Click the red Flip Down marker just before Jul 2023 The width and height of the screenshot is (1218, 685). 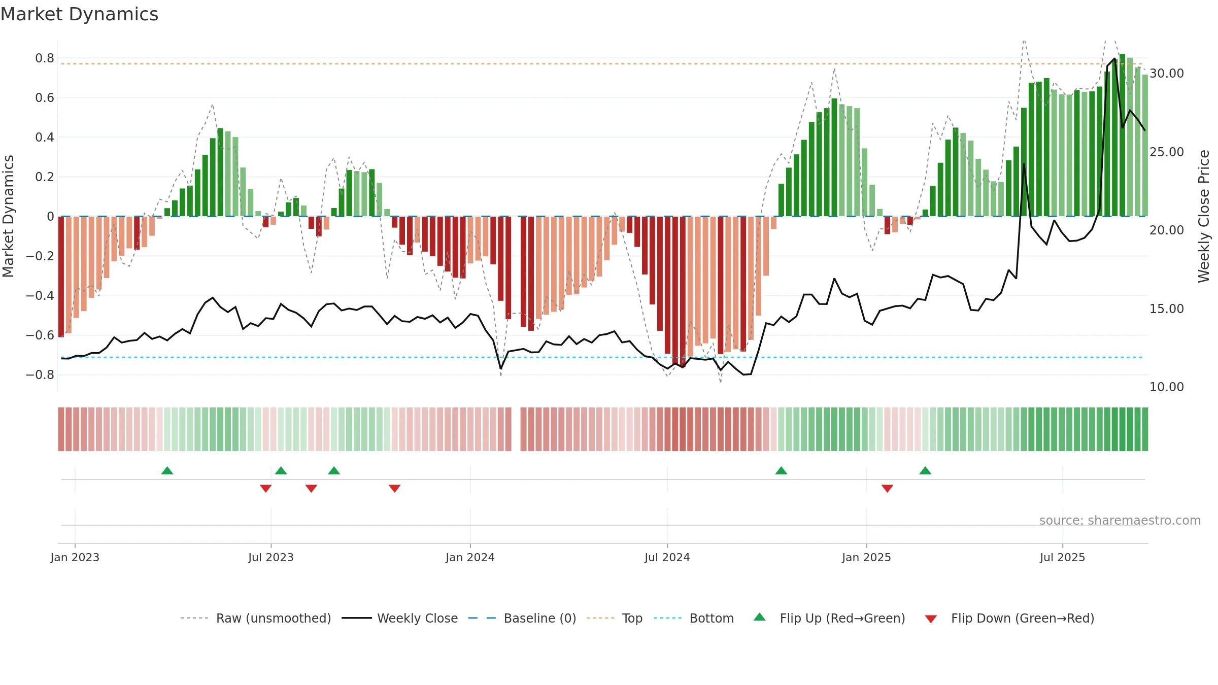(265, 488)
